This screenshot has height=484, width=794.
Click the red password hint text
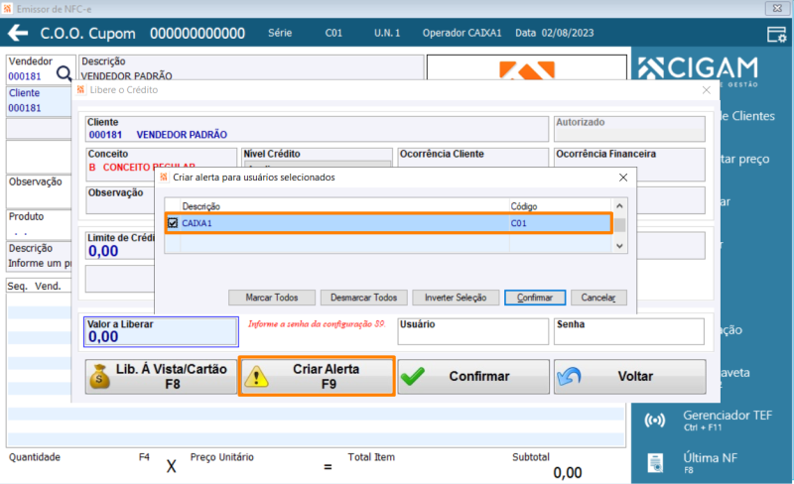pyautogui.click(x=317, y=324)
